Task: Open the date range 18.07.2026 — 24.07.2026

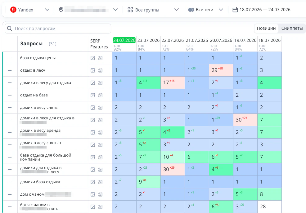Action: [x=262, y=10]
